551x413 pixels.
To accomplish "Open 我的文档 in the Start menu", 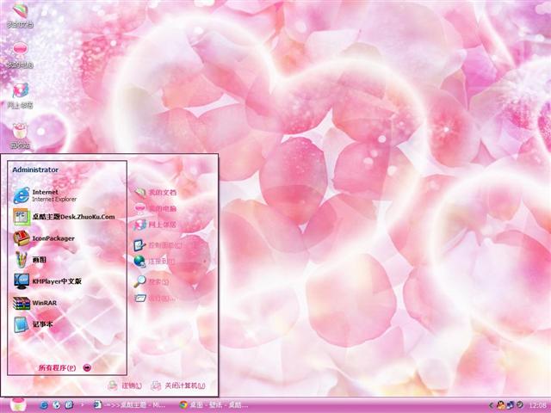I will (155, 193).
